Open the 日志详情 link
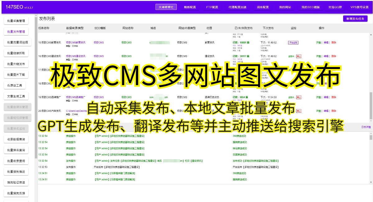The height and width of the screenshot is (202, 373). [366, 127]
